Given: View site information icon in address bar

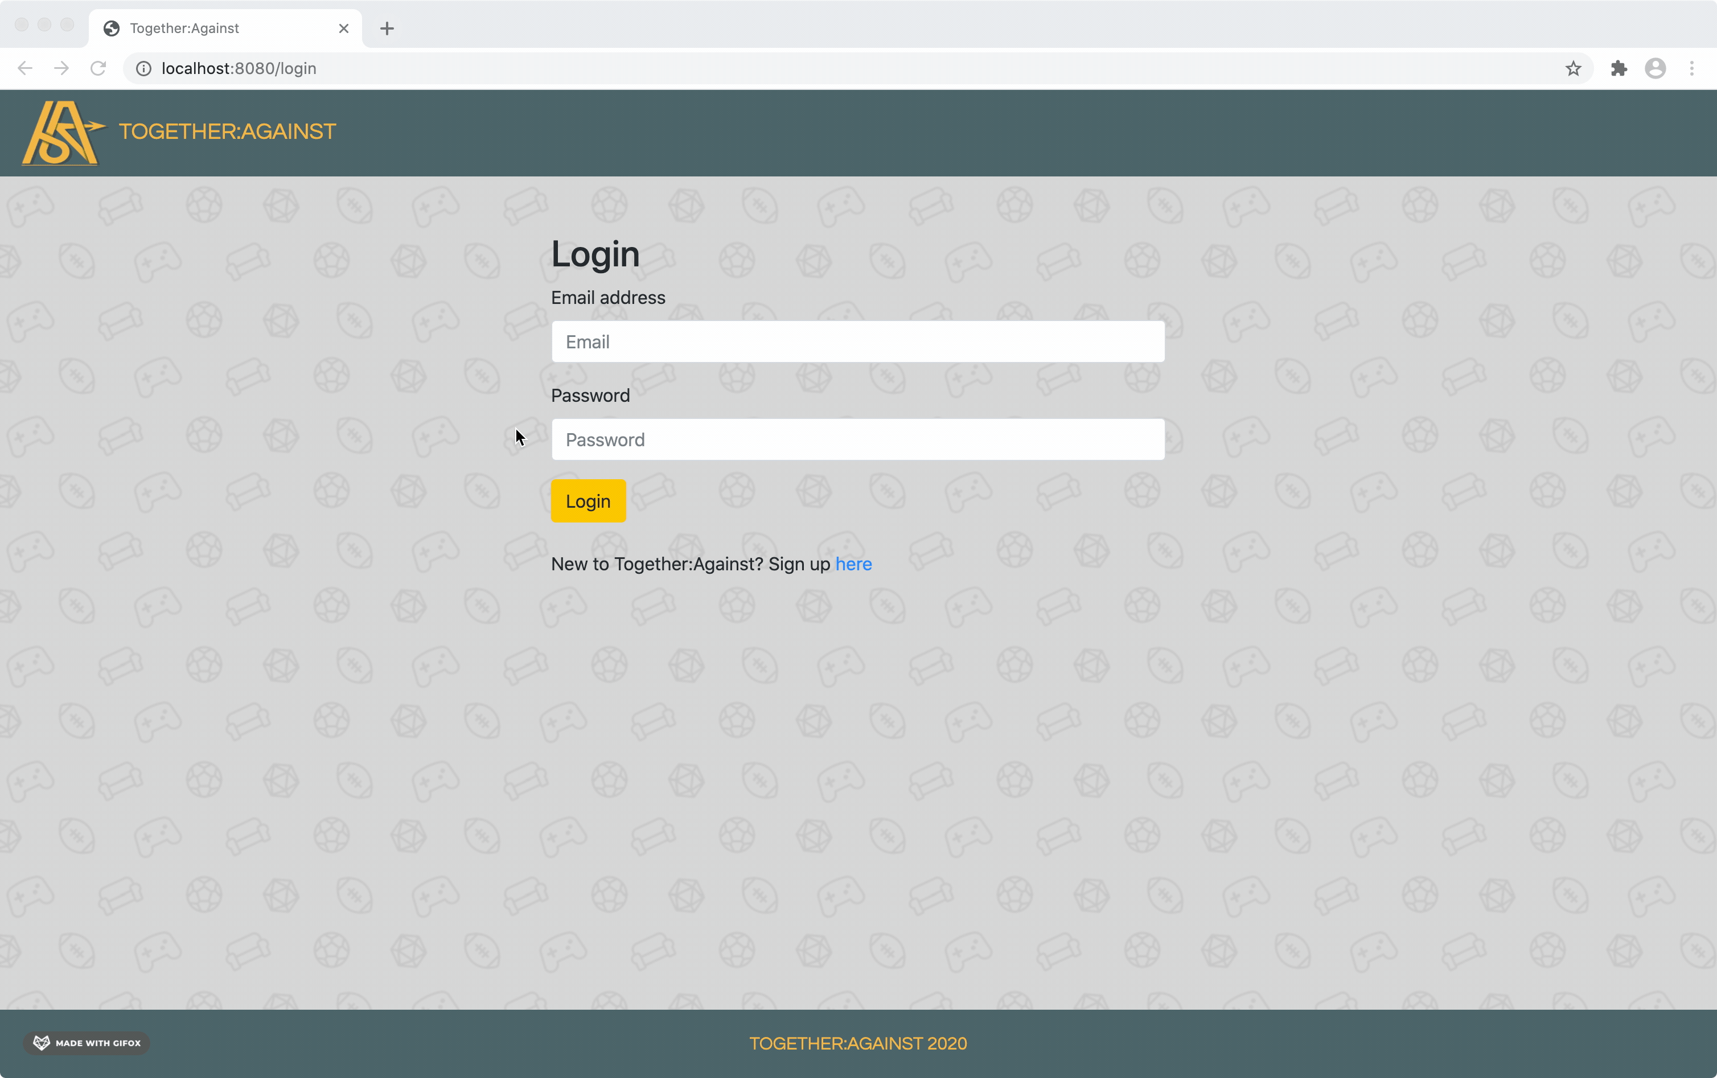Looking at the screenshot, I should [143, 68].
